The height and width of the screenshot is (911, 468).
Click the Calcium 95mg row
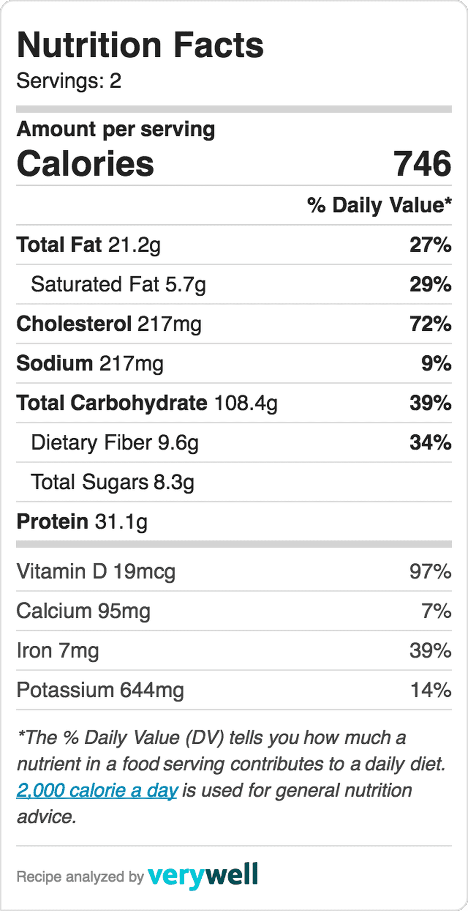(234, 611)
